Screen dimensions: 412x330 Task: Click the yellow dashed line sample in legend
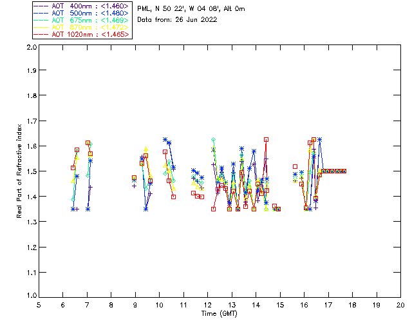coord(41,27)
